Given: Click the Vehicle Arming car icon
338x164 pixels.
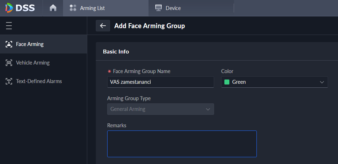Looking at the screenshot, I should point(9,63).
